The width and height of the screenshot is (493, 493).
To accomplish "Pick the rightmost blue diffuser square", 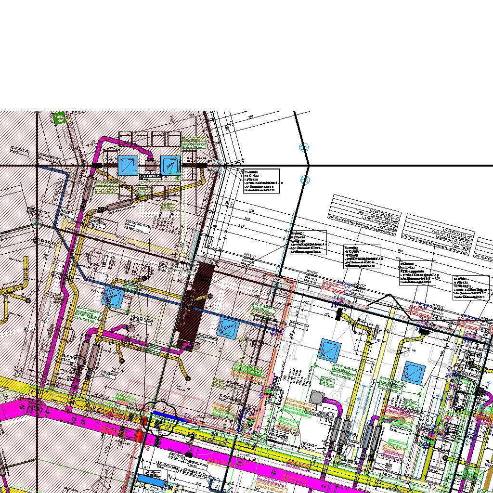I will (415, 371).
